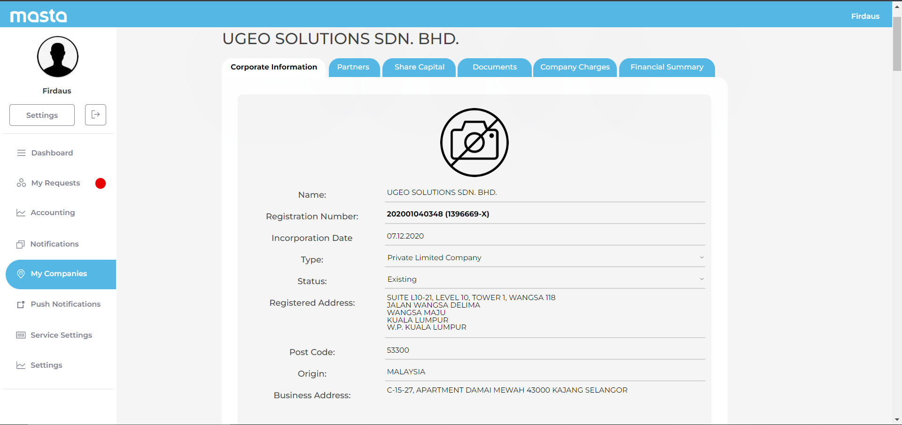This screenshot has width=902, height=425.
Task: Click the My Companies location pin icon
Action: [21, 274]
